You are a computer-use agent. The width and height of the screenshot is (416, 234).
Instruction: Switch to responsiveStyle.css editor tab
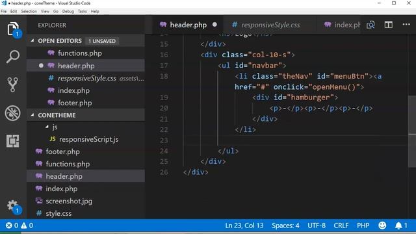[270, 25]
